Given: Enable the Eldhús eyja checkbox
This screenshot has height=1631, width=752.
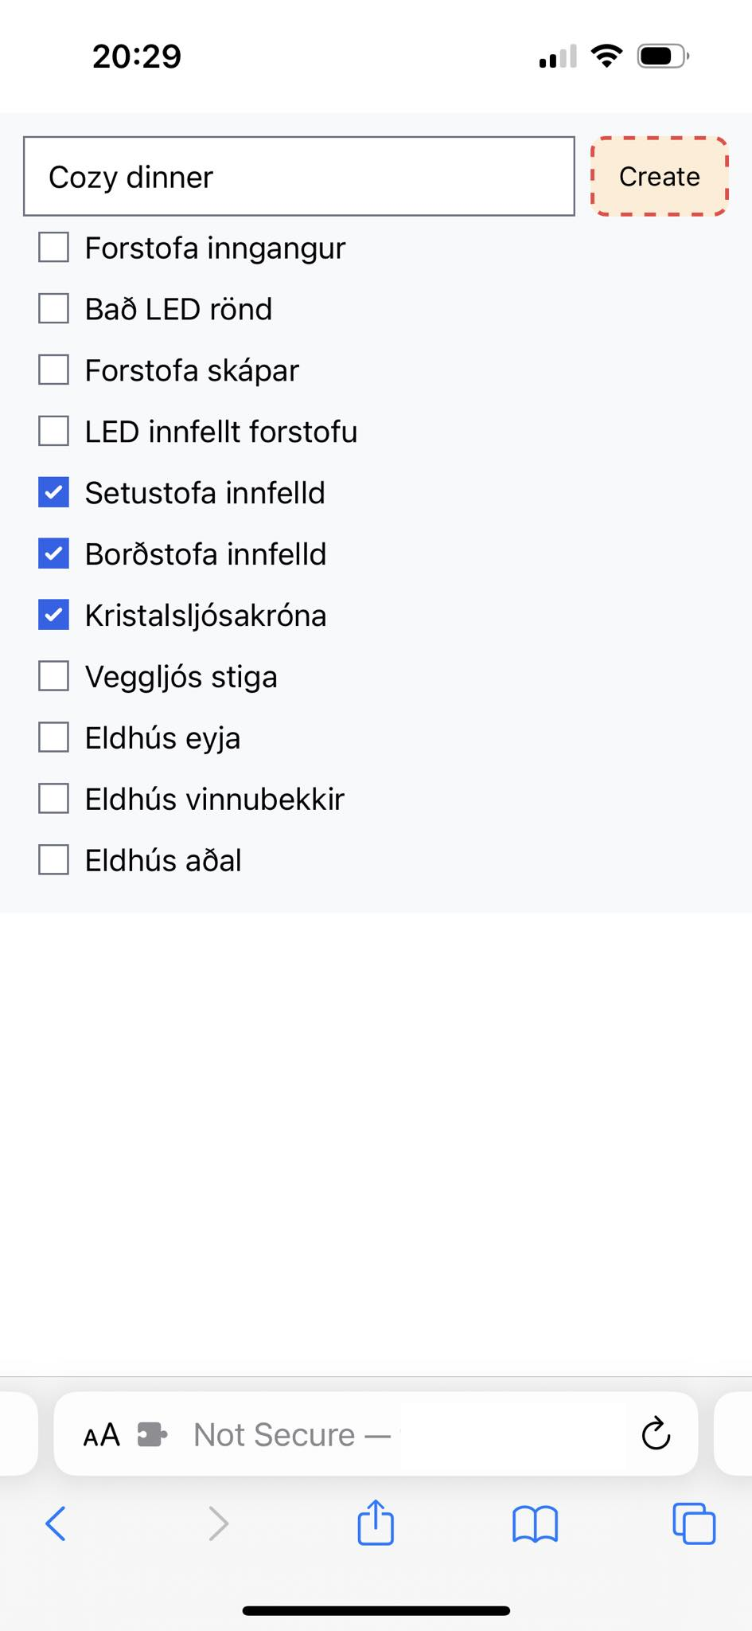Looking at the screenshot, I should pos(53,737).
